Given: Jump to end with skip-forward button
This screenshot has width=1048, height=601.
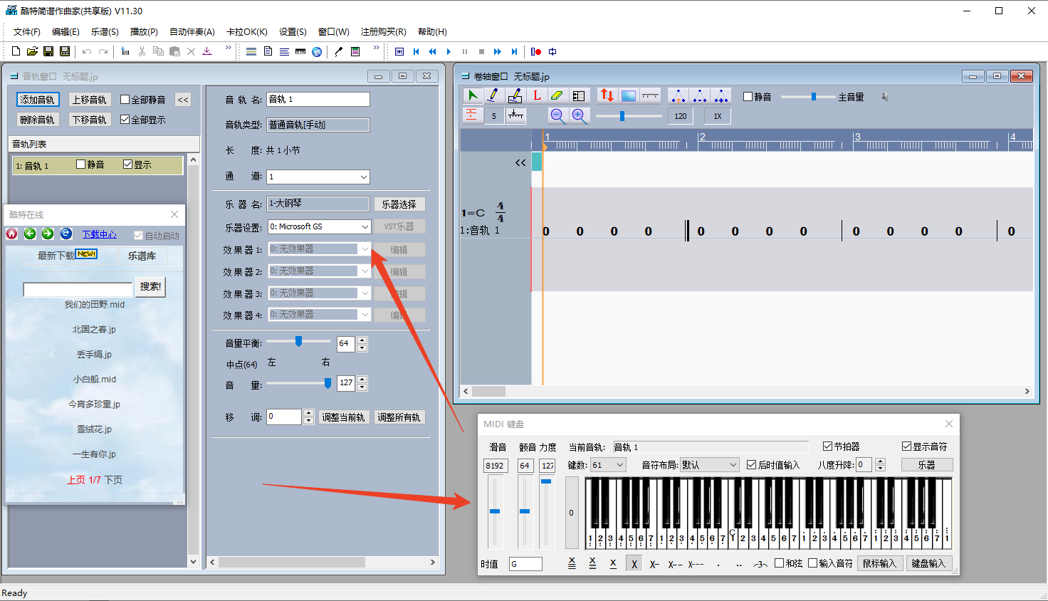Looking at the screenshot, I should (x=514, y=51).
